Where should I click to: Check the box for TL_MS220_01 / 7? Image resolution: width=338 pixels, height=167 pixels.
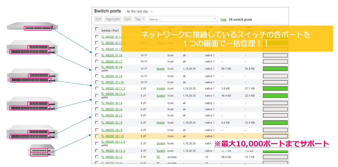pyautogui.click(x=97, y=61)
